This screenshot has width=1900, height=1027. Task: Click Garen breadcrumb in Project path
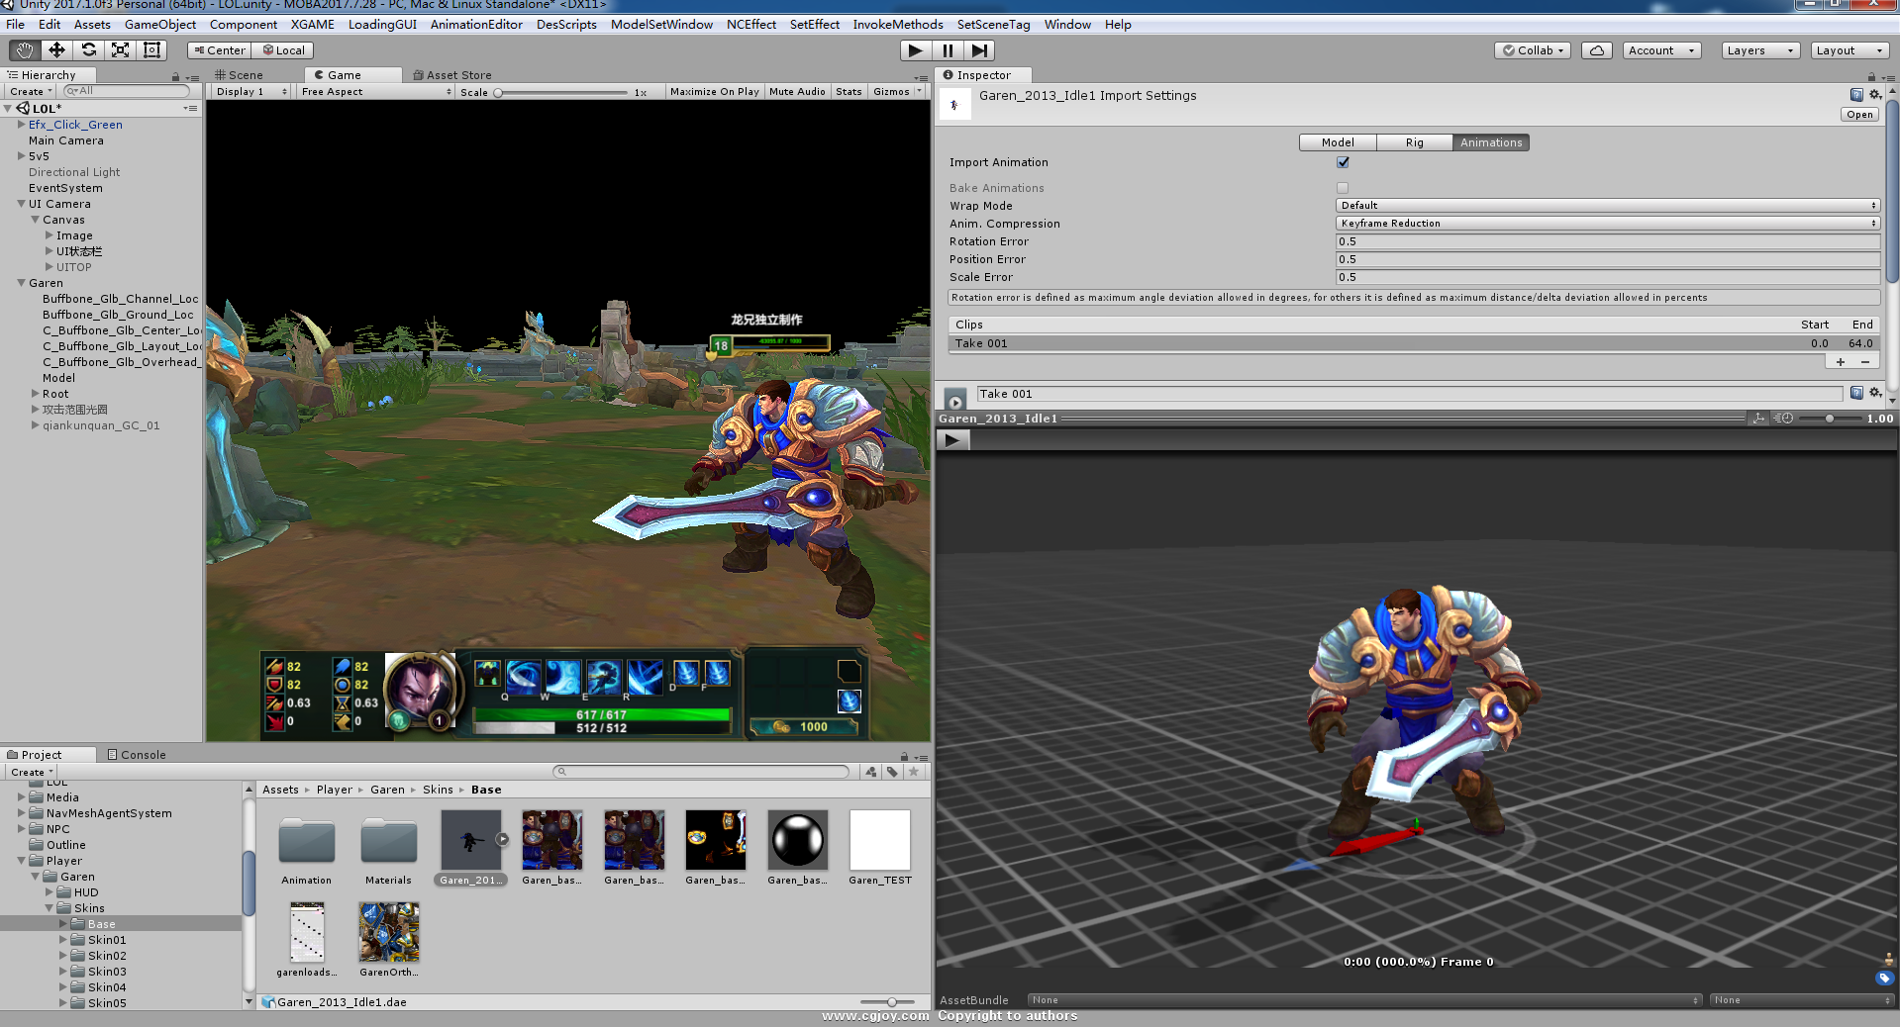coord(387,790)
